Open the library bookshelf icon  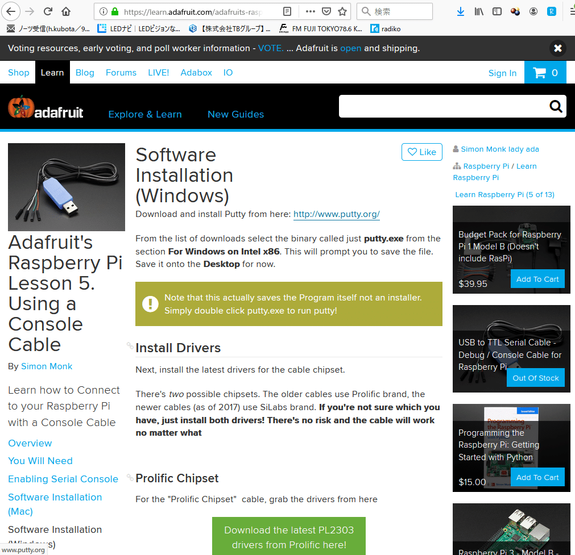point(479,11)
